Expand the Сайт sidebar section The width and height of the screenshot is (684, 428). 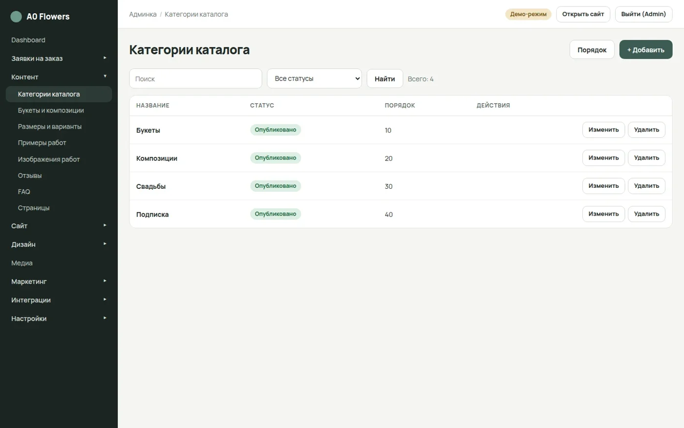point(59,226)
